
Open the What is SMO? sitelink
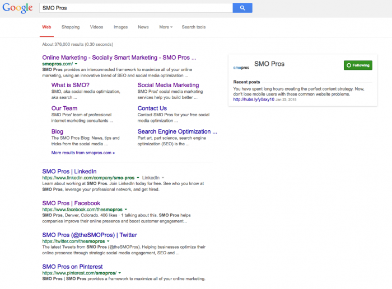click(70, 85)
